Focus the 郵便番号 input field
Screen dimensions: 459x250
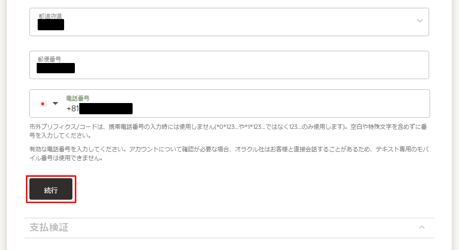point(229,65)
